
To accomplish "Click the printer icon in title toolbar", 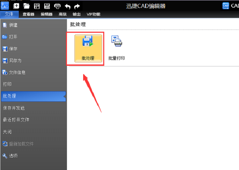I will click(57, 6).
